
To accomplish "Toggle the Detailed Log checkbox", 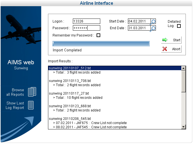I will (179, 26).
